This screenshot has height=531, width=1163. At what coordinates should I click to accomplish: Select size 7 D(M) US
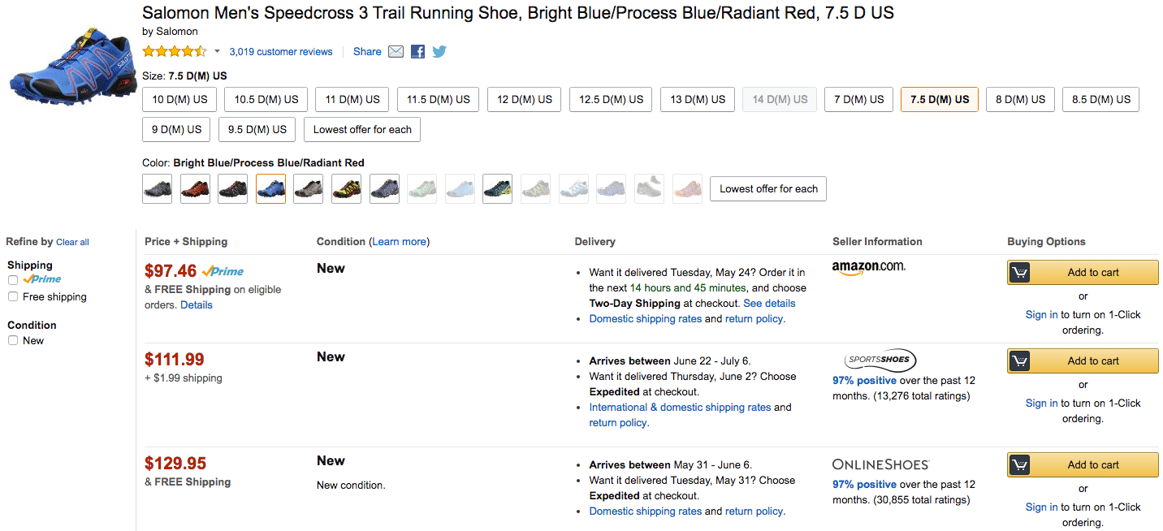tap(858, 100)
